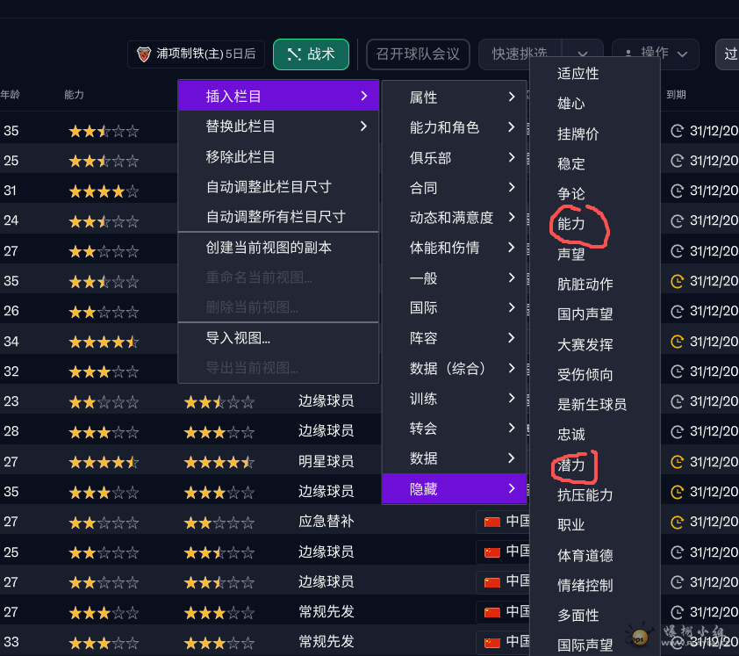This screenshot has width=739, height=656.
Task: Choose 移除此栏目 in context menu
Action: pyautogui.click(x=240, y=157)
